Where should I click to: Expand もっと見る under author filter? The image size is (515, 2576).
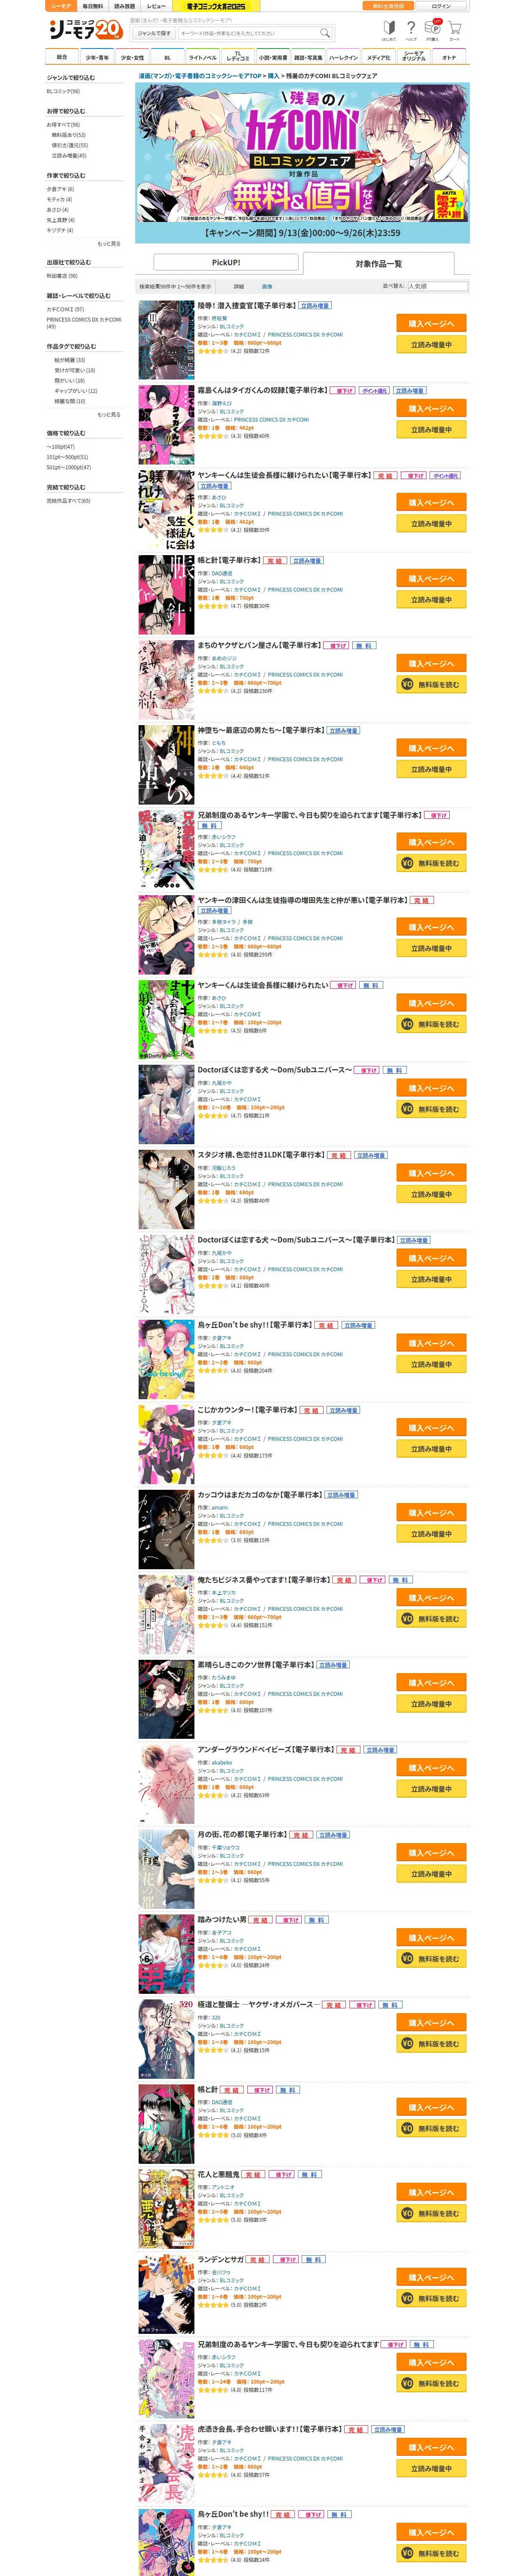tap(109, 243)
